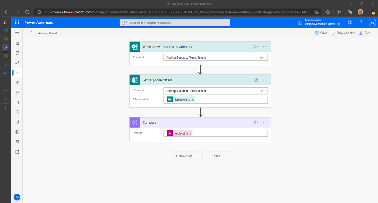Image resolution: width=378 pixels, height=203 pixels.
Task: Open Process advisor icon in sidebar
Action: 17,132
